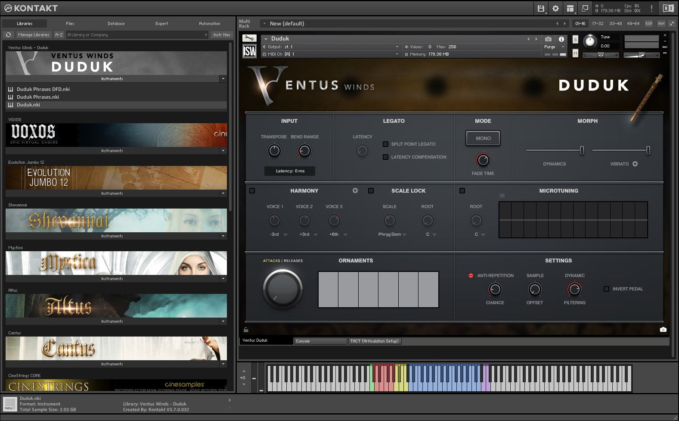
Task: Select the 17-32 rack page button
Action: coord(598,23)
